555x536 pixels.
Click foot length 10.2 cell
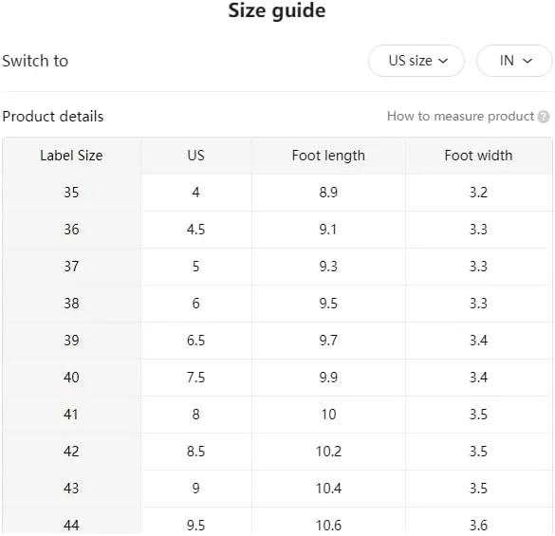[x=328, y=452]
